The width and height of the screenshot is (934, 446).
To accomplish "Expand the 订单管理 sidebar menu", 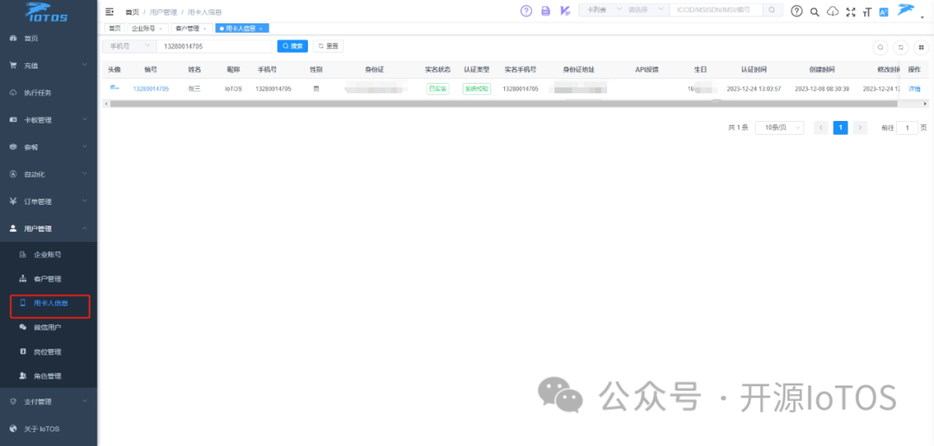I will point(48,201).
